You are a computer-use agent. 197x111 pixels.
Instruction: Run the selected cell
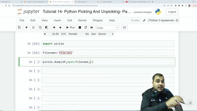pos(71,27)
